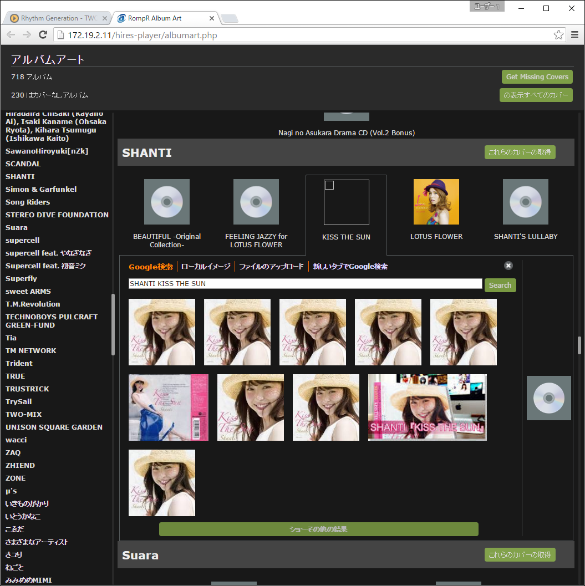Reload the page with refresh icon

[43, 35]
